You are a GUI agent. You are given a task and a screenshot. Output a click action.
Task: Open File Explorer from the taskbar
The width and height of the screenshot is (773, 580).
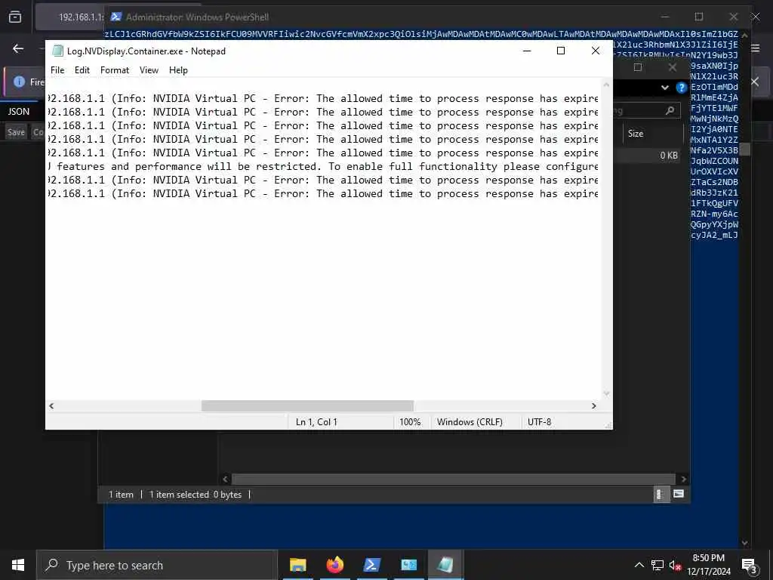coord(297,565)
